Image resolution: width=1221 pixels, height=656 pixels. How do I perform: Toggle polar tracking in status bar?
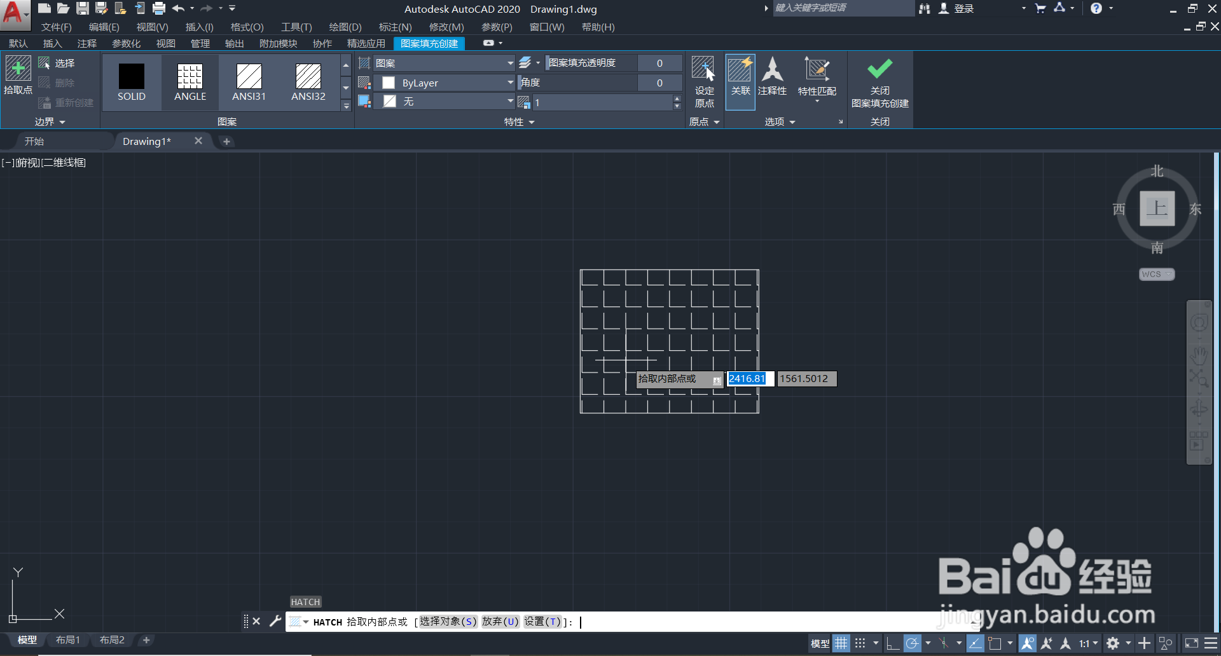click(912, 643)
